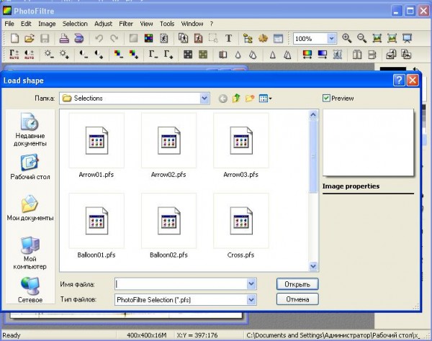The image size is (432, 341).
Task: Go to Desktop in places bar
Action: click(30, 167)
